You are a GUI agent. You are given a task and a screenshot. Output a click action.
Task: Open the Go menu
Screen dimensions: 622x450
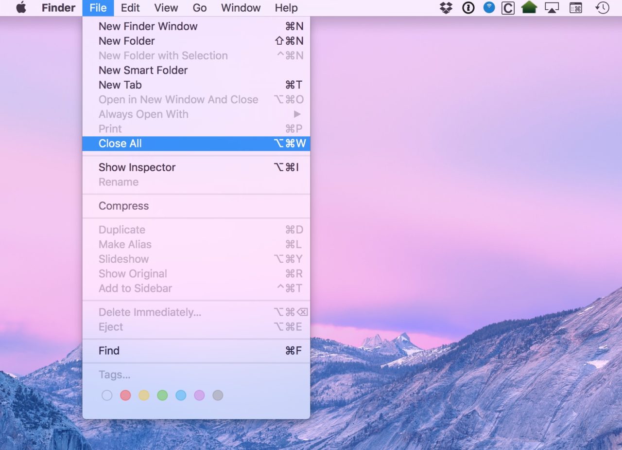click(x=200, y=8)
